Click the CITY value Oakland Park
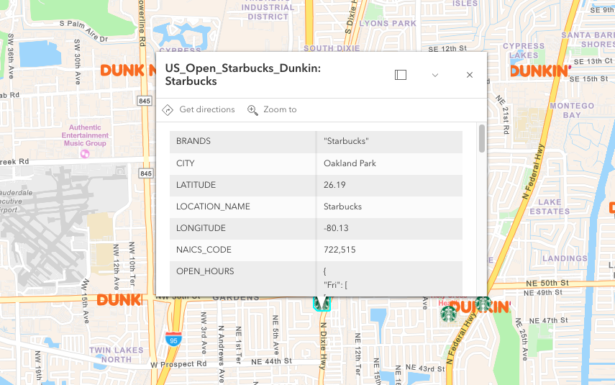615x385 pixels. point(350,163)
